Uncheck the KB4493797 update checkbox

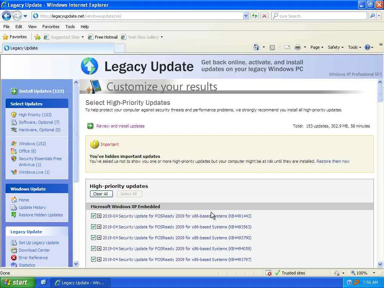click(x=93, y=259)
